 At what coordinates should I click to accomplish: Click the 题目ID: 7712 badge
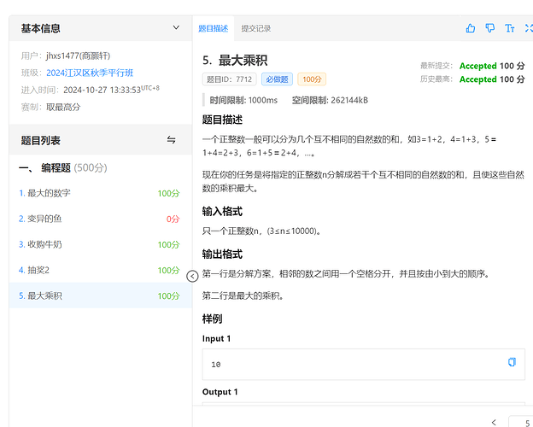coord(230,79)
